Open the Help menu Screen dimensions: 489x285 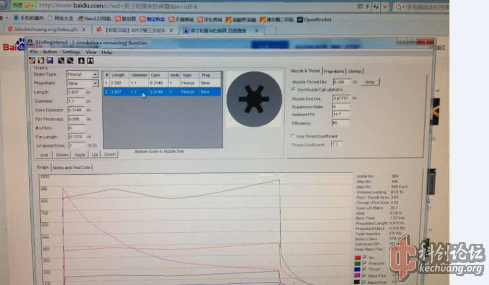[106, 52]
